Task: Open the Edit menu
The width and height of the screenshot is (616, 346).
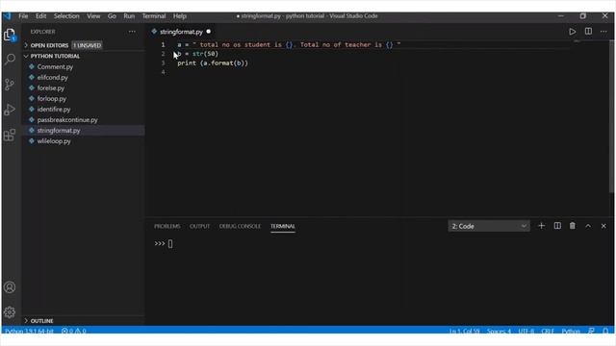Action: pos(40,16)
